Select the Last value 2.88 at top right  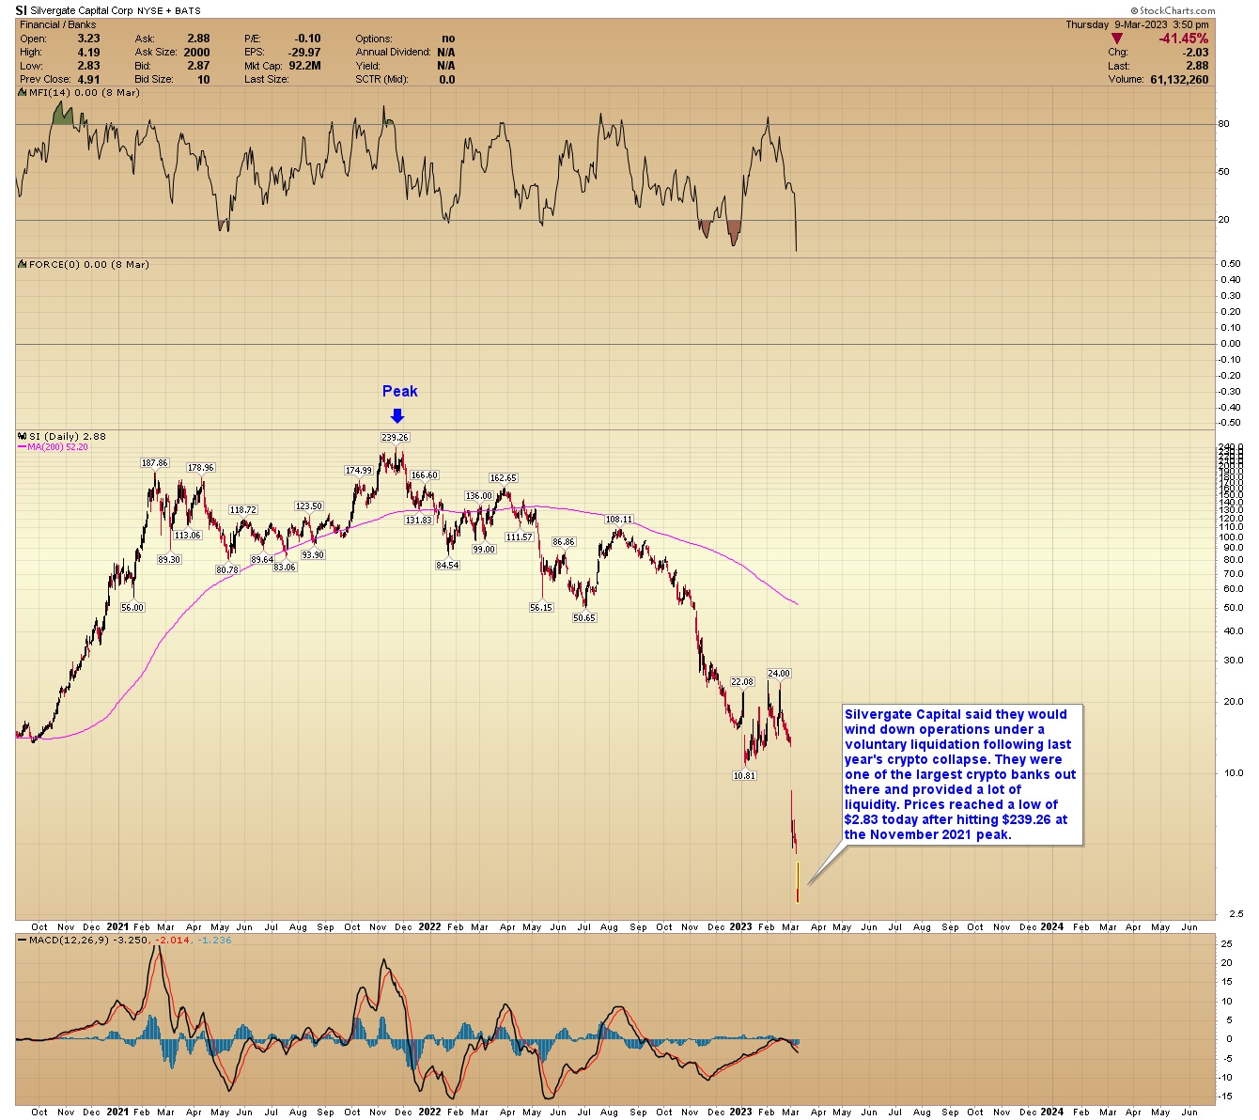pos(1197,66)
